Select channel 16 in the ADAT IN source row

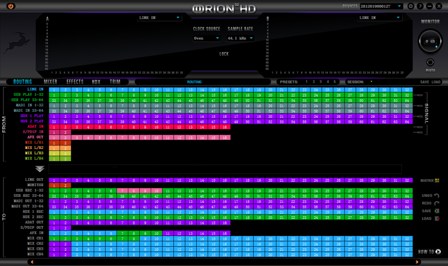[x=225, y=127]
